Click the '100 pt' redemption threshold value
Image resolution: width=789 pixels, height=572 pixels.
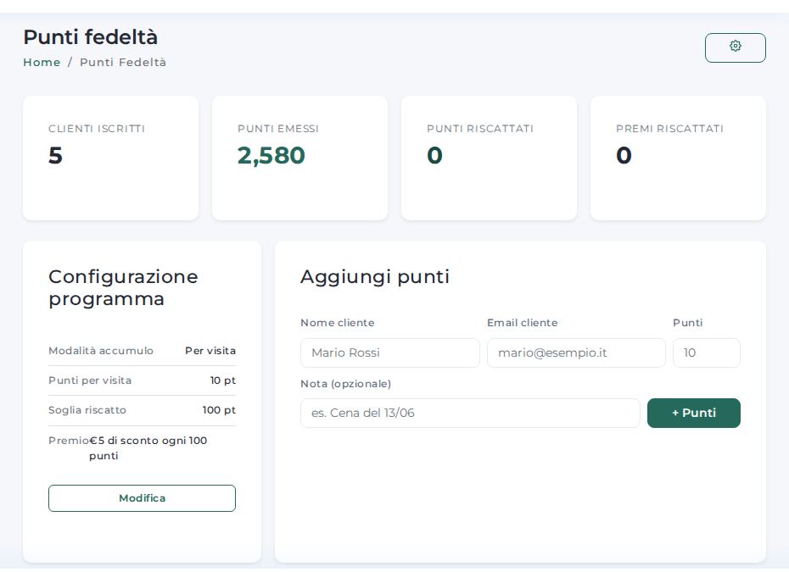pyautogui.click(x=219, y=410)
